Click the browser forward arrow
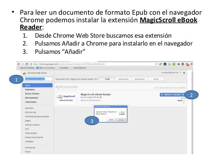This screenshot has height=164, width=218. coord(23,64)
